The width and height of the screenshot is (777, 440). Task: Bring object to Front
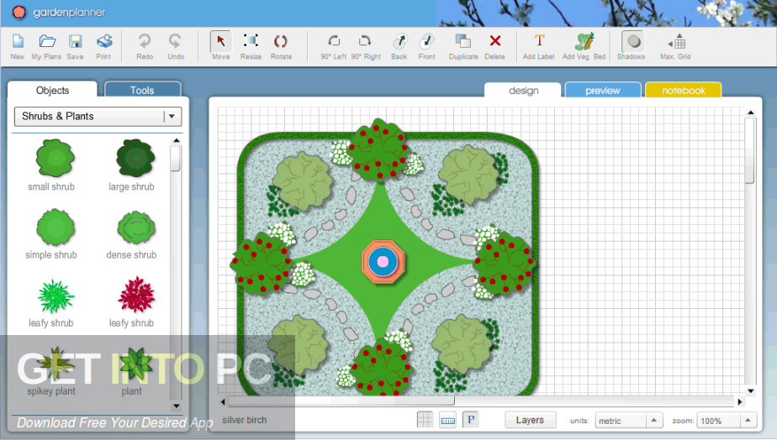(x=426, y=42)
